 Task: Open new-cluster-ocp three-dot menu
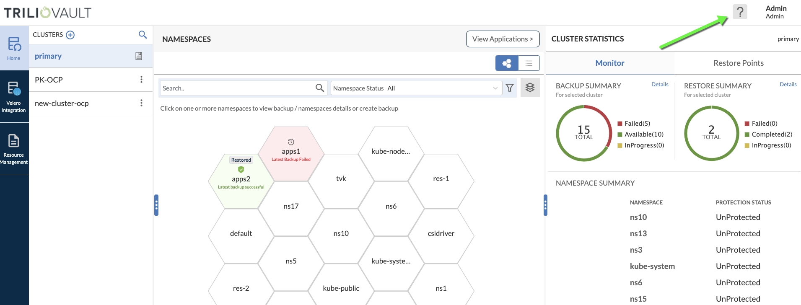(141, 103)
